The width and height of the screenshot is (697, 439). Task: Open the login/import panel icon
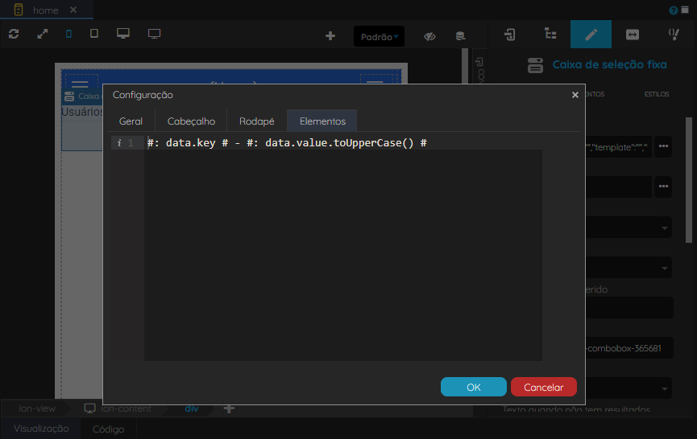tap(510, 34)
